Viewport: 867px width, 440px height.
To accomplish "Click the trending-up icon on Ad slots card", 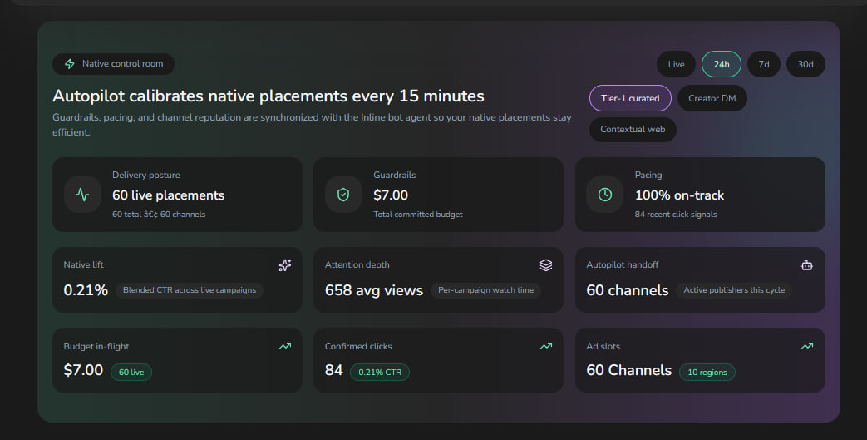I will coord(806,346).
